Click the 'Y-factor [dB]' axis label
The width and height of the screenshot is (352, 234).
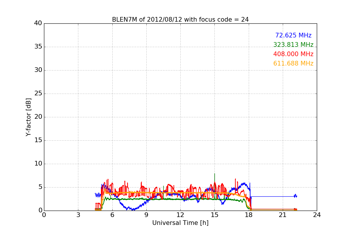tap(28, 117)
